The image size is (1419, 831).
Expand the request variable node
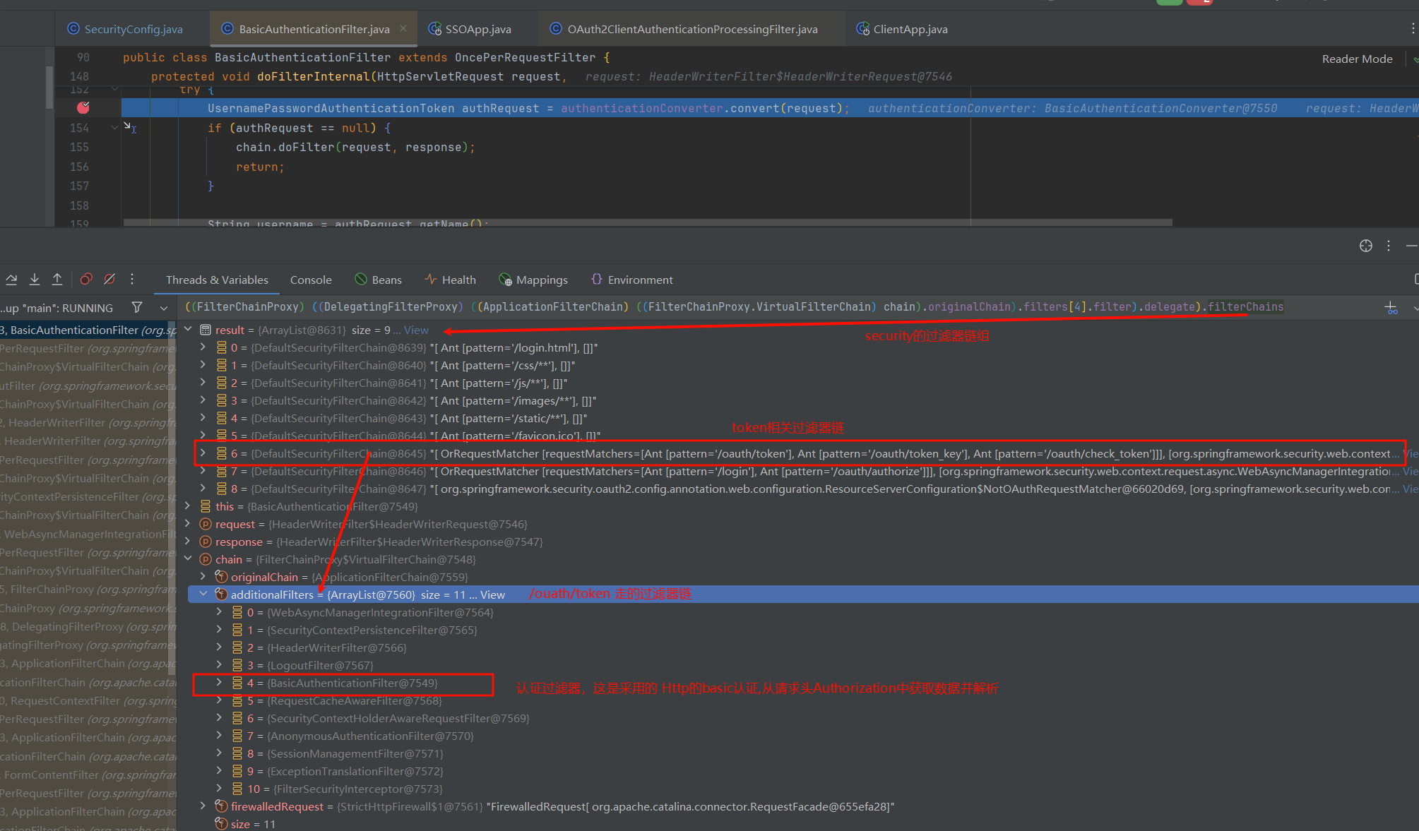coord(188,524)
